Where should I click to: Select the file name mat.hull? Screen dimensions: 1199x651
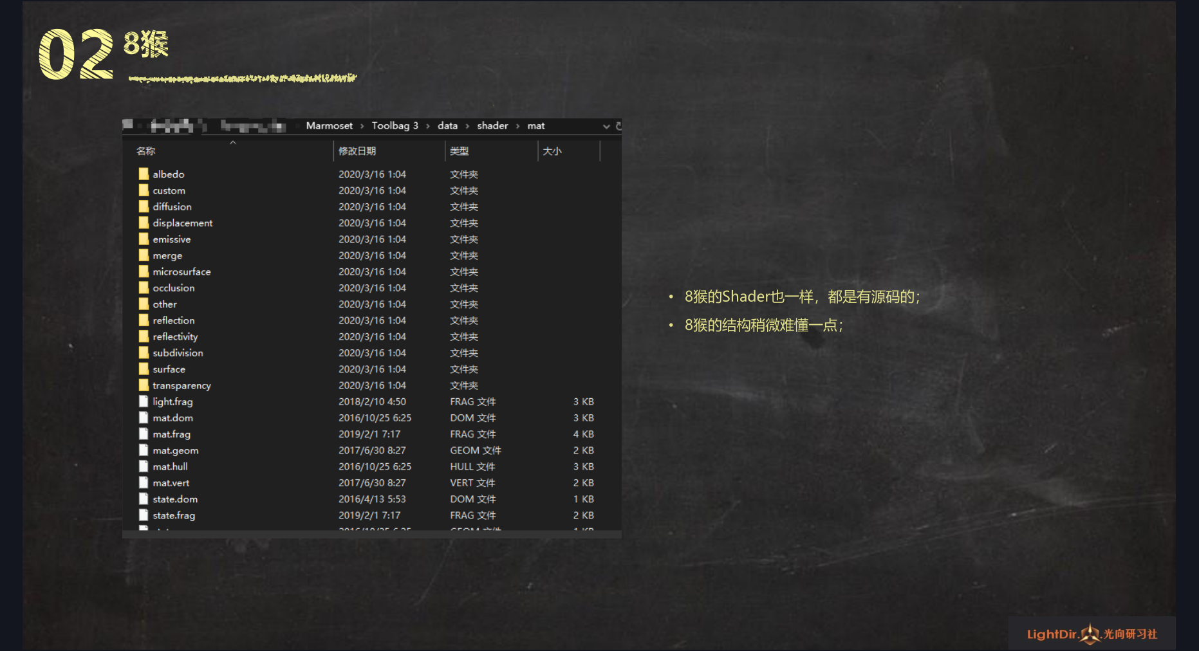pyautogui.click(x=170, y=466)
